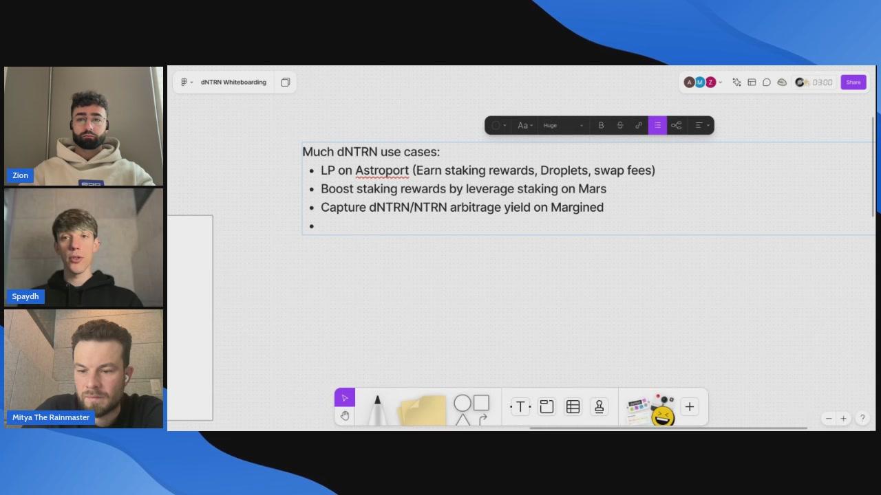Expand the collaborator avatars list
This screenshot has height=495, width=881.
click(x=721, y=82)
